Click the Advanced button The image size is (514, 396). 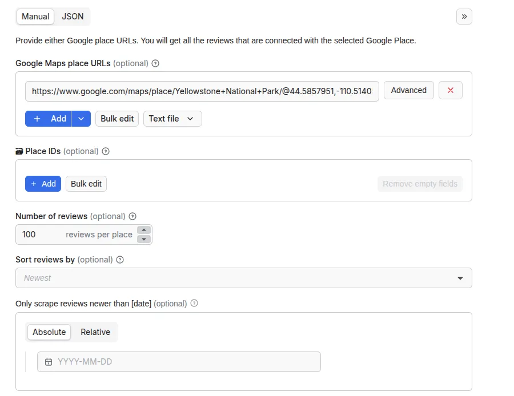[408, 90]
